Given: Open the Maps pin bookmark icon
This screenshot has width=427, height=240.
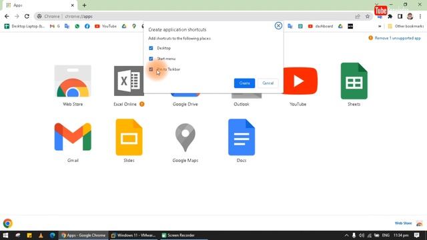Looking at the screenshot, I should tap(134, 26).
